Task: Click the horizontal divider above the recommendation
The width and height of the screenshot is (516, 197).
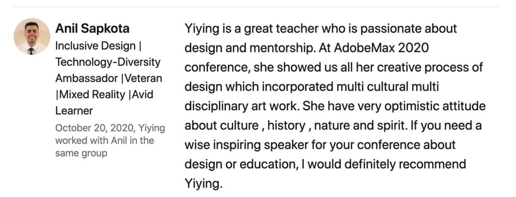Action: [256, 7]
